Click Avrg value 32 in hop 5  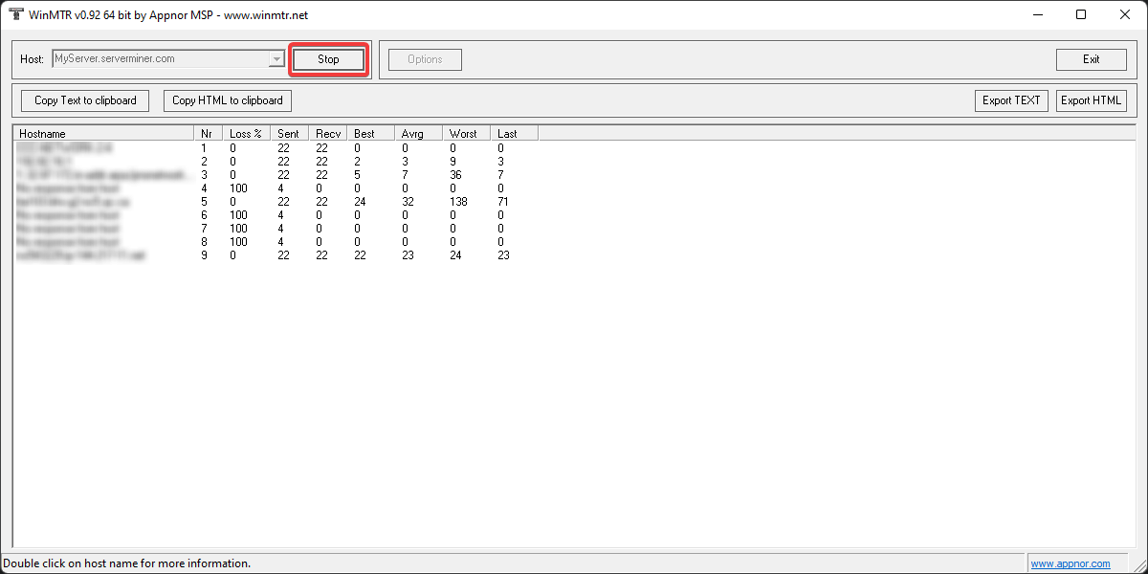click(408, 202)
